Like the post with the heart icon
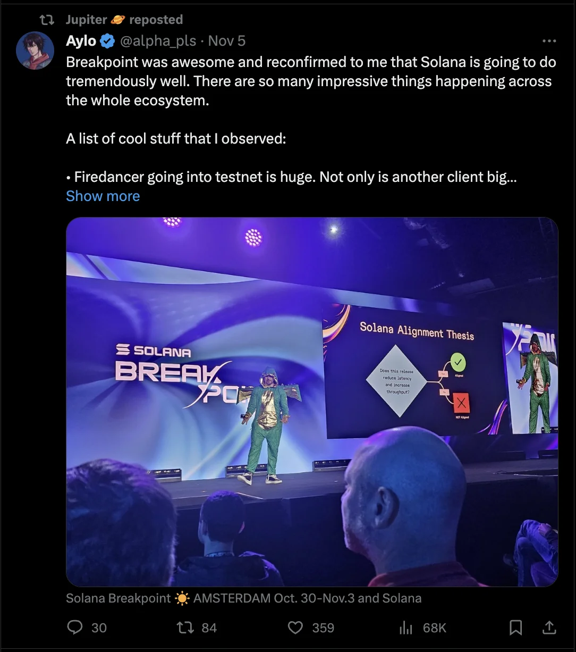576x652 pixels. [x=295, y=628]
